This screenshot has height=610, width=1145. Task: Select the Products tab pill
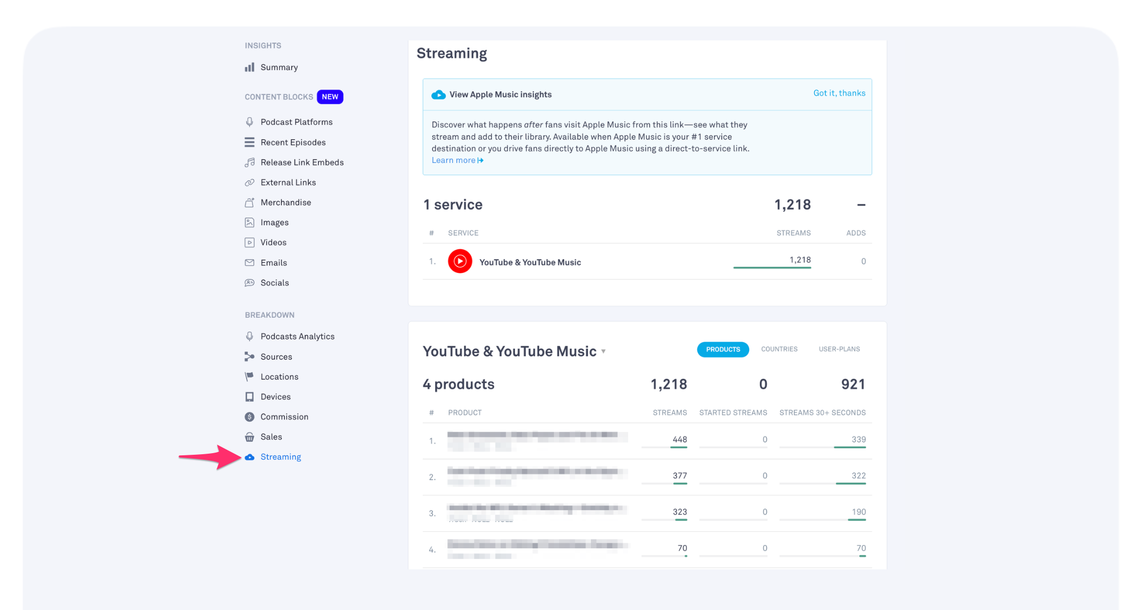point(722,349)
